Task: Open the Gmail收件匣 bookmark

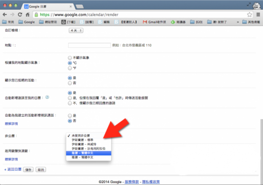Action: point(154,22)
